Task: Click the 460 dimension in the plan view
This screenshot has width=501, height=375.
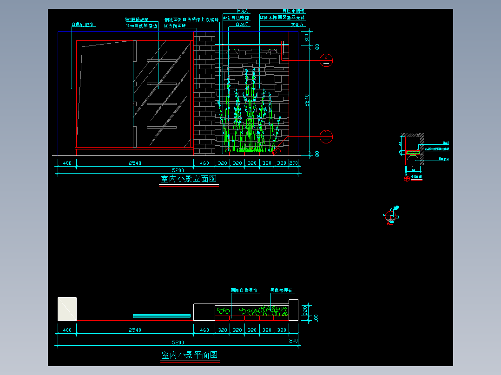Action: 204,330
